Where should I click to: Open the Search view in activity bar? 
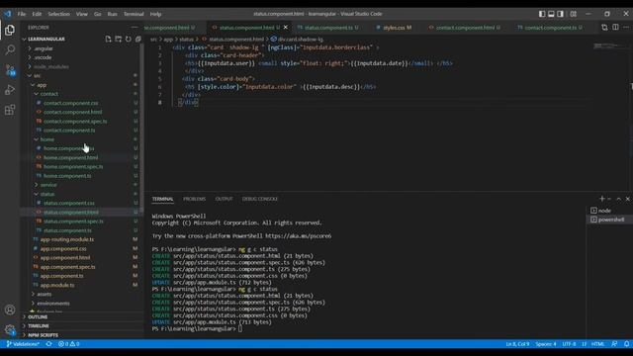10,50
